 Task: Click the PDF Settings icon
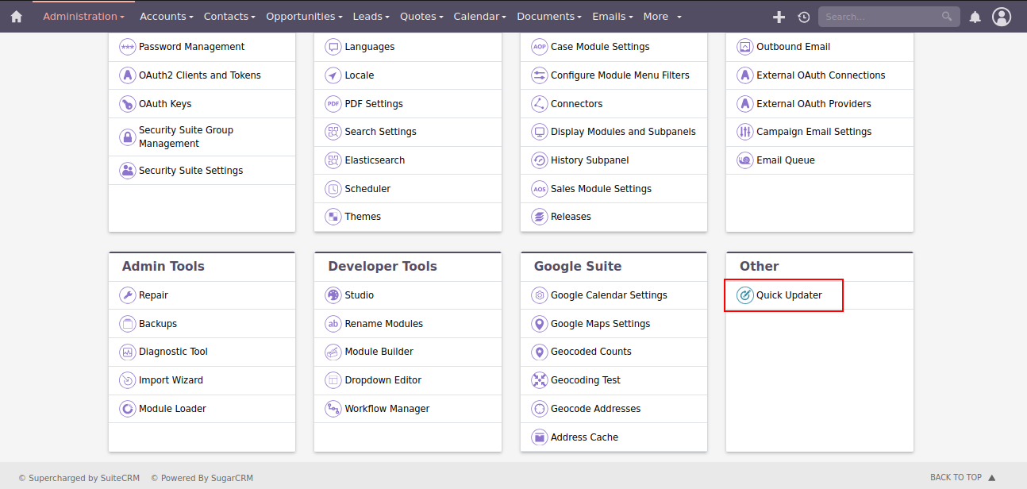(333, 104)
